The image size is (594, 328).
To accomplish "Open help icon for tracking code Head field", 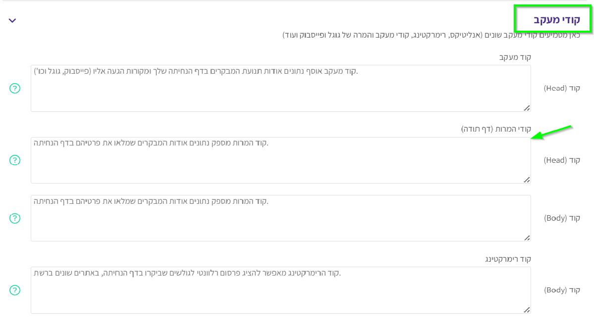I will [x=15, y=89].
